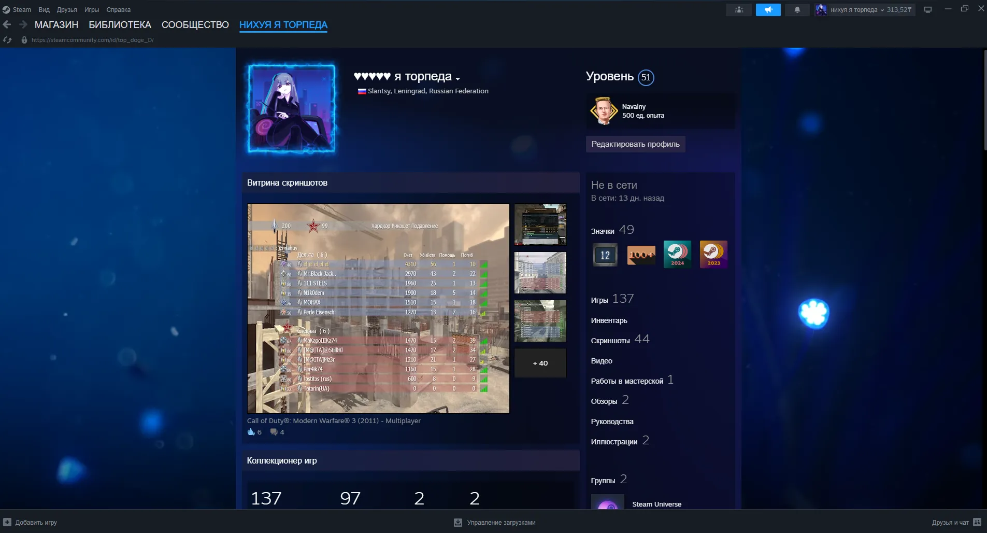The height and width of the screenshot is (533, 987).
Task: Open the Скриншоты 44 link
Action: click(x=620, y=339)
